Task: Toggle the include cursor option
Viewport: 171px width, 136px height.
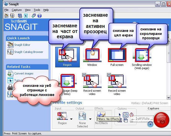Action: (120, 115)
